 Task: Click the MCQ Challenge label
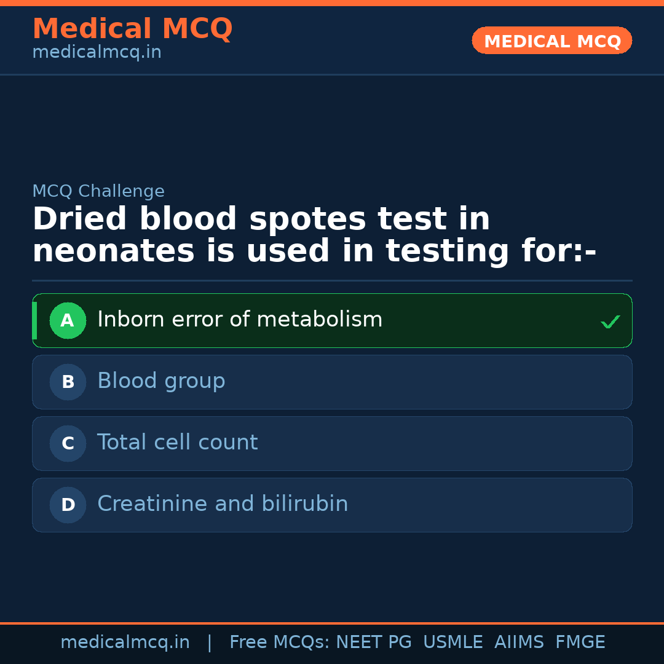click(98, 191)
